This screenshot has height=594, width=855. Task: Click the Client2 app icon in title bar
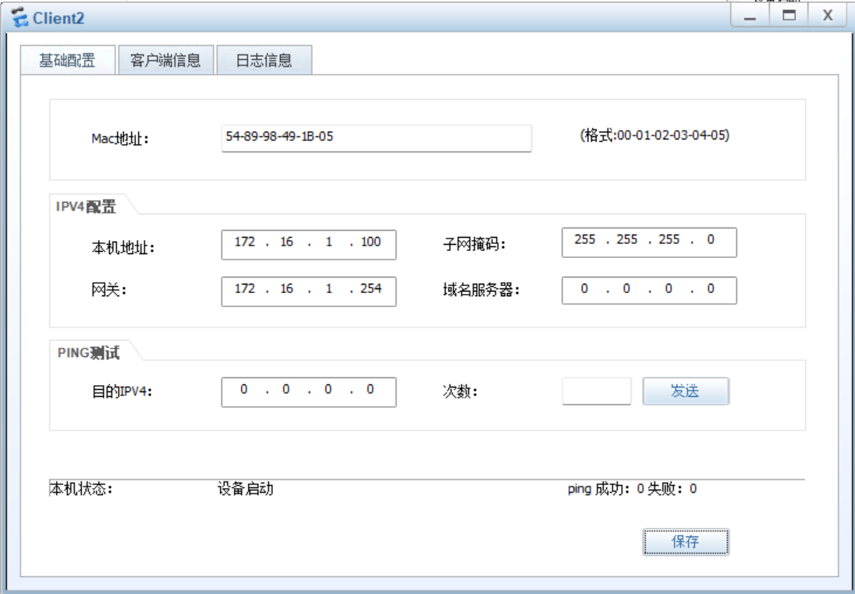point(20,18)
